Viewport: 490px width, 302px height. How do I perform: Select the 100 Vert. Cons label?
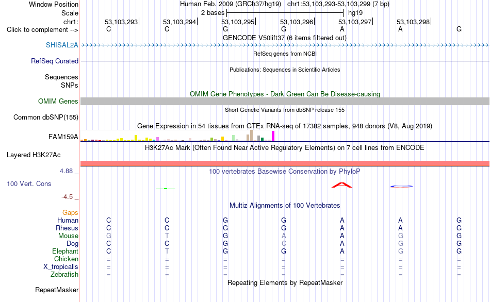tap(29, 183)
